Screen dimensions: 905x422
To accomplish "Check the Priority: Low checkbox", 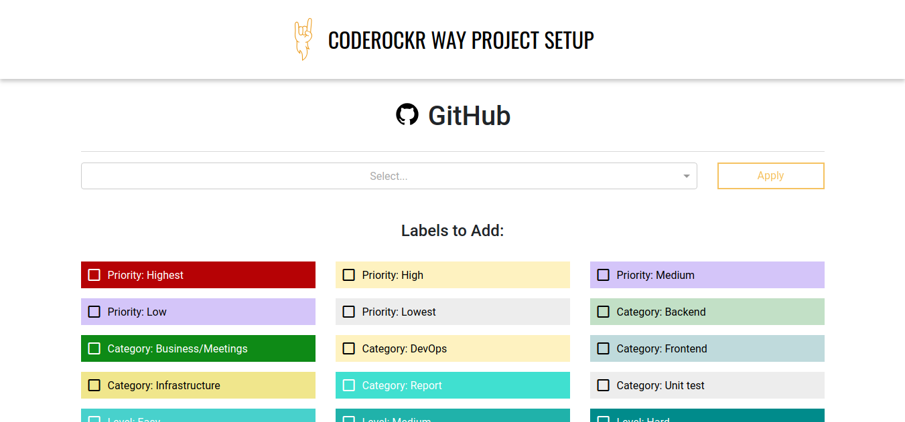I will (x=94, y=312).
